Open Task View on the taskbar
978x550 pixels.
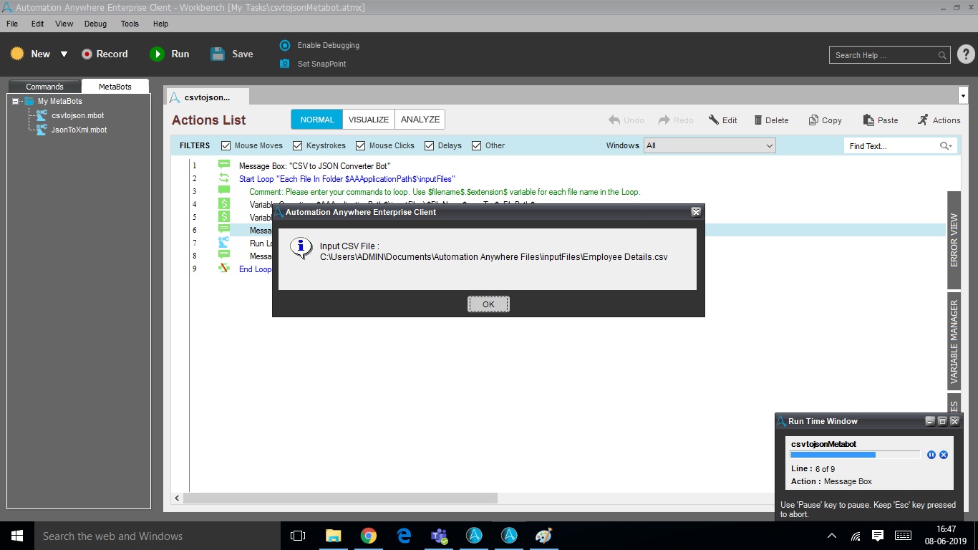click(298, 536)
